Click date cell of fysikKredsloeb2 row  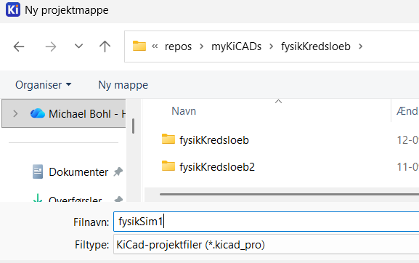point(408,167)
